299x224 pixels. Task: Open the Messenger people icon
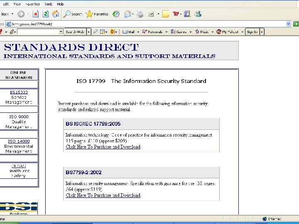click(198, 14)
